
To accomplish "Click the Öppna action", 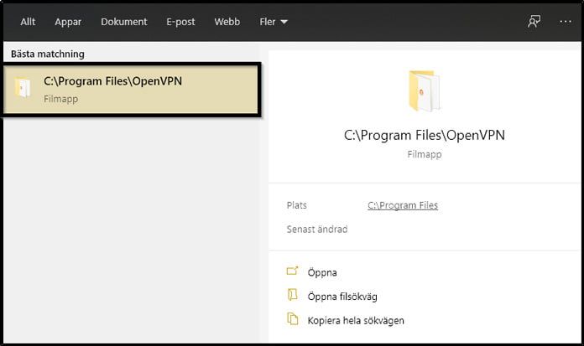I will tap(322, 273).
